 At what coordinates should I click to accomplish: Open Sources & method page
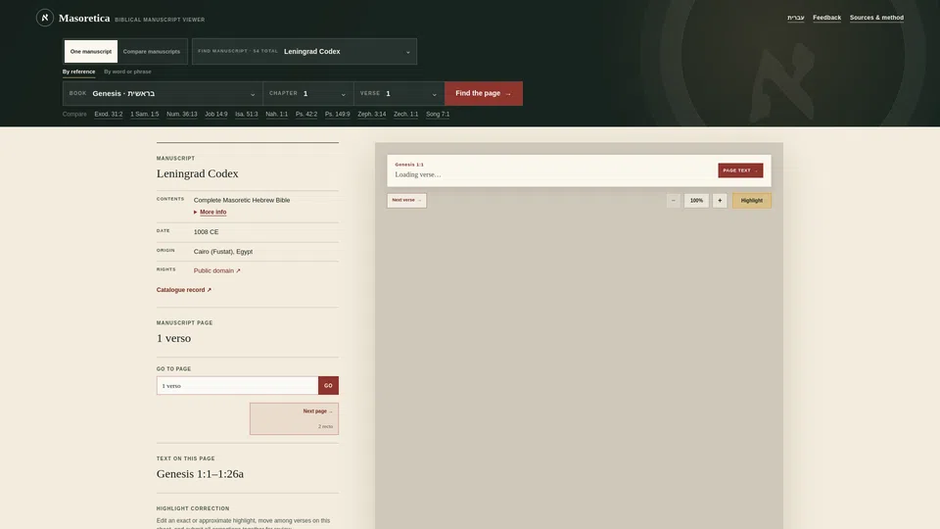point(876,18)
